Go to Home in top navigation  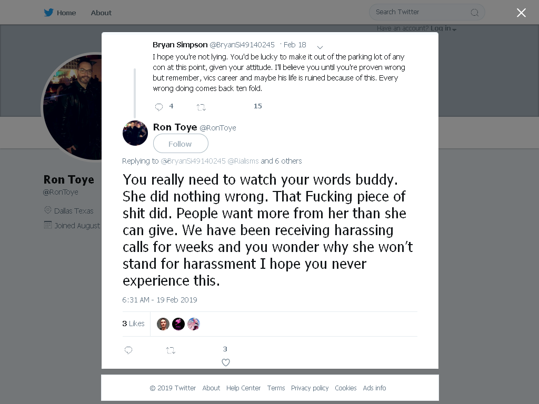click(x=66, y=13)
